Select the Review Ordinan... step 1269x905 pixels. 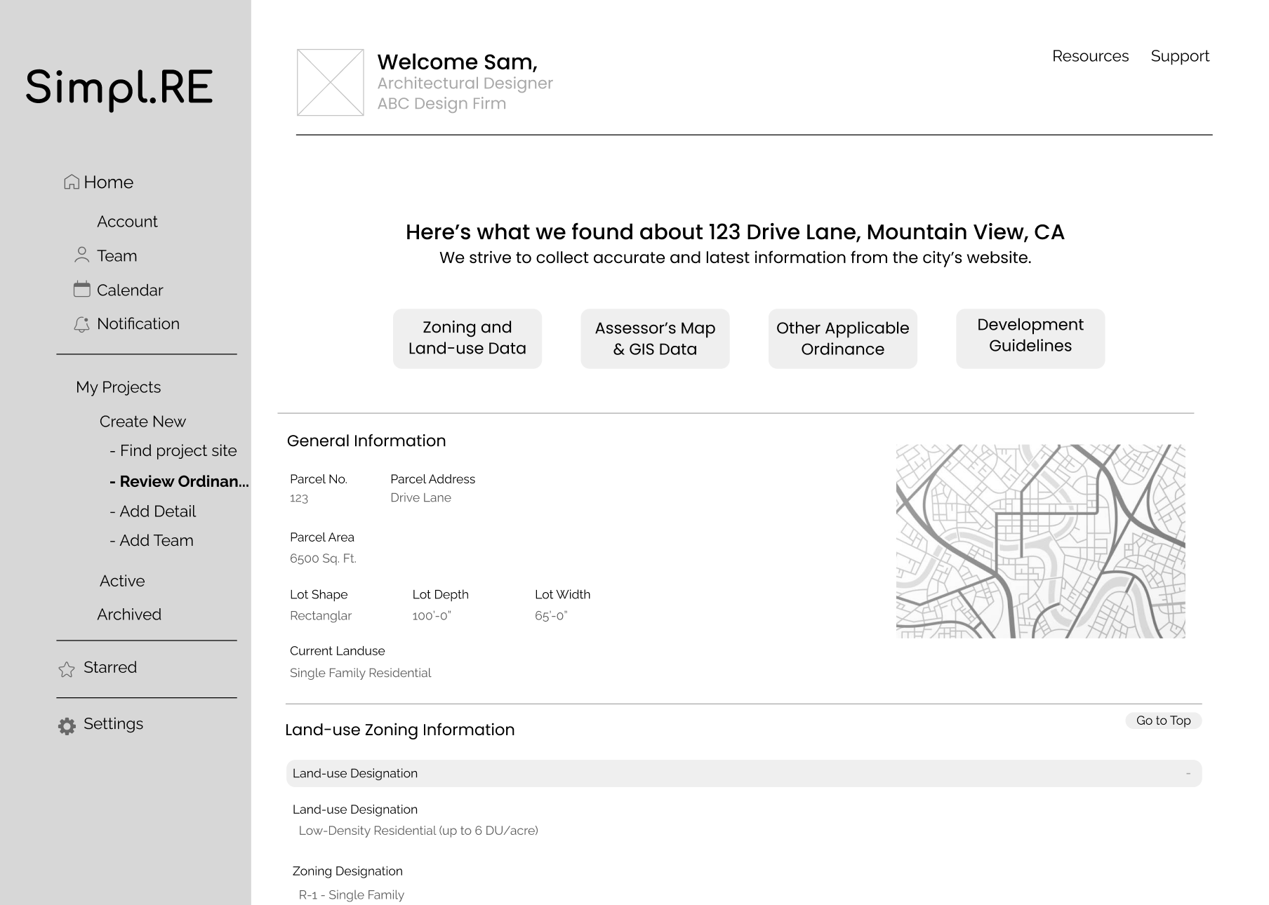pyautogui.click(x=179, y=481)
